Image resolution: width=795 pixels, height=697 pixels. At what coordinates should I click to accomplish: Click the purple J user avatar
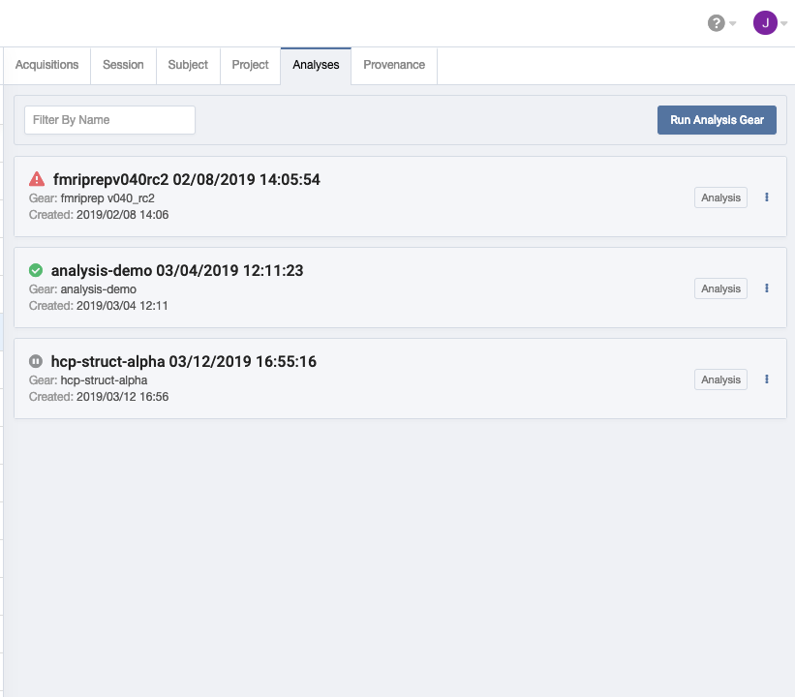click(765, 23)
